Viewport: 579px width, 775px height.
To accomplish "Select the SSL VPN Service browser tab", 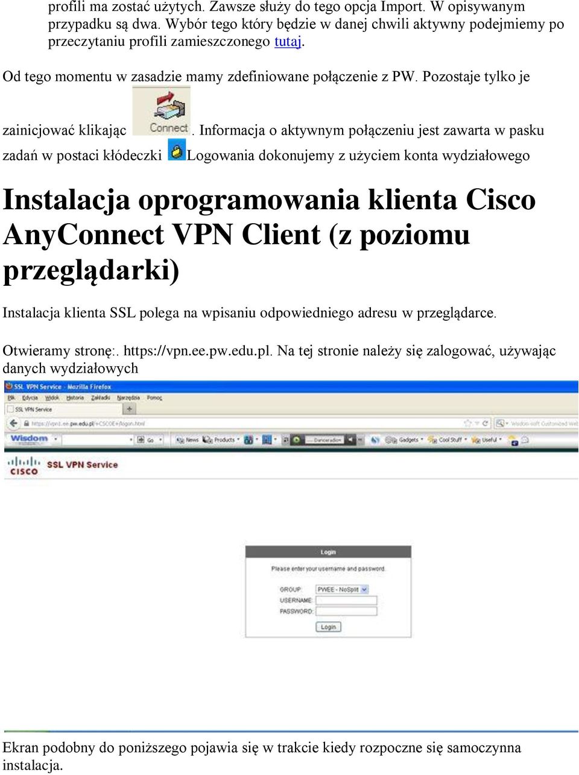I will pyautogui.click(x=63, y=410).
